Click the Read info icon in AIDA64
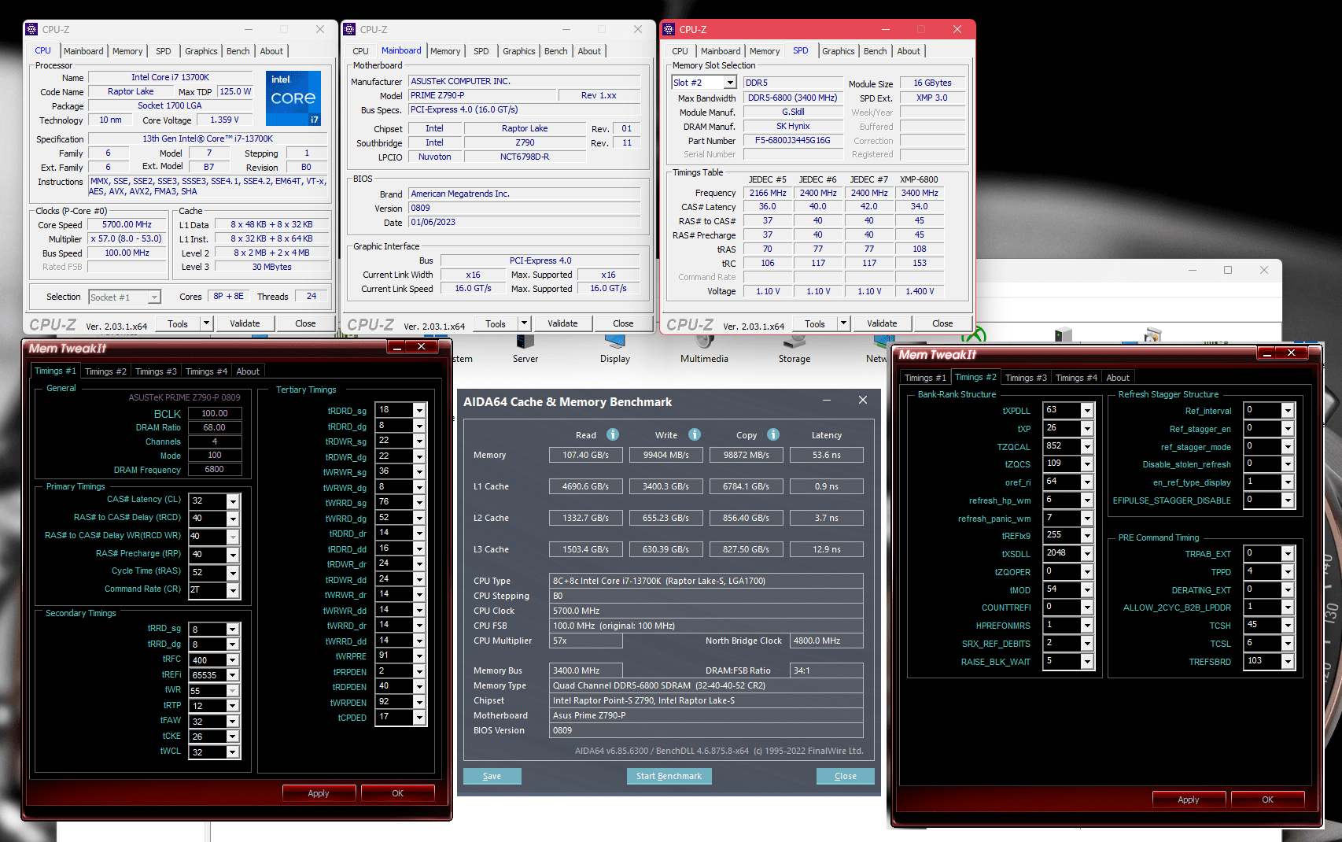The image size is (1342, 842). coord(613,434)
